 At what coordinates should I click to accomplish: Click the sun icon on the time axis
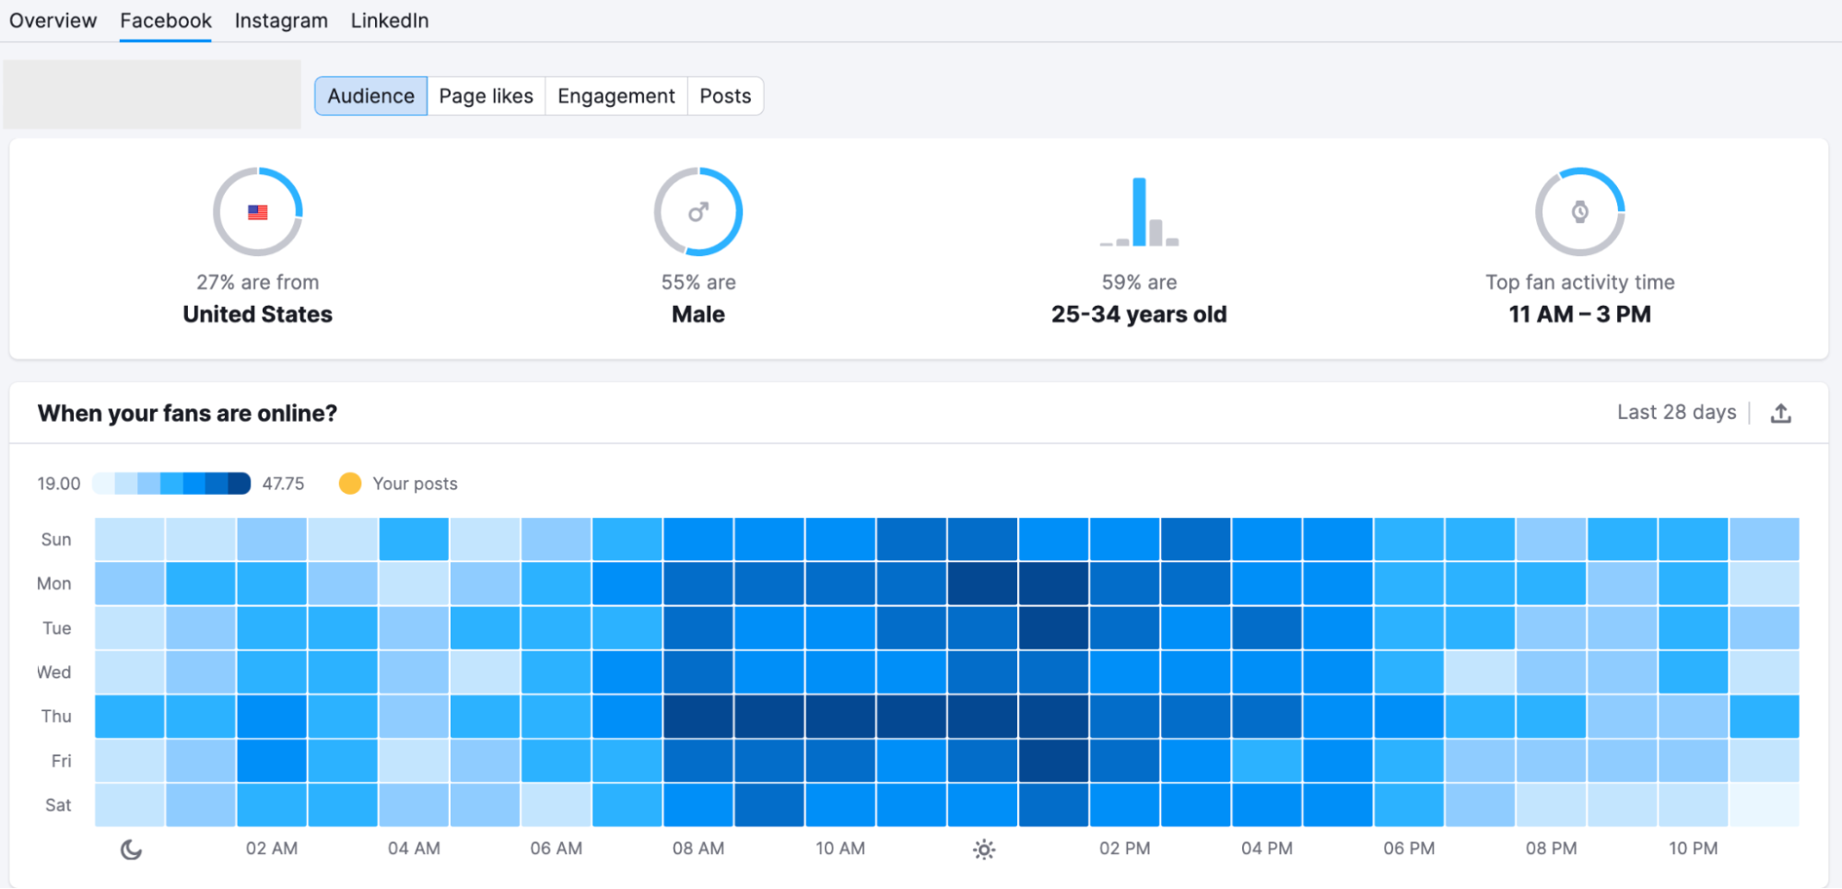tap(982, 848)
